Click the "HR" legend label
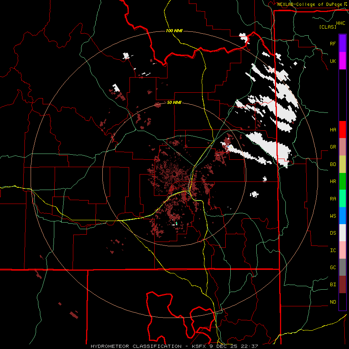 [x=333, y=181]
